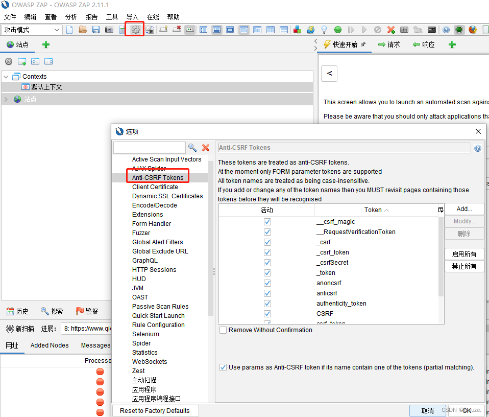489x417 pixels.
Task: Click the New Session toolbar icon
Action: pos(69,30)
